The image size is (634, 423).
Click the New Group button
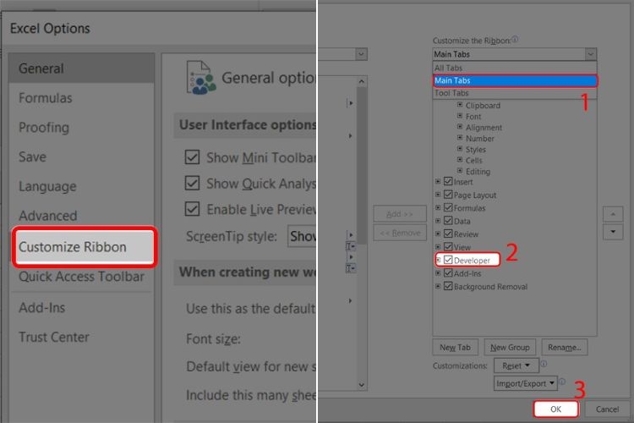tap(510, 348)
